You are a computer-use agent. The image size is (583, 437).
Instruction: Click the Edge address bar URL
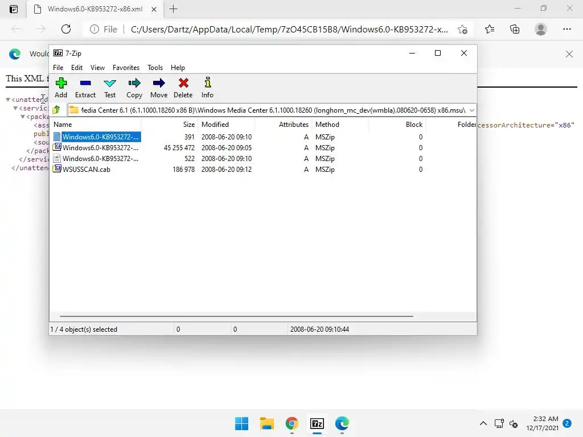coord(289,30)
